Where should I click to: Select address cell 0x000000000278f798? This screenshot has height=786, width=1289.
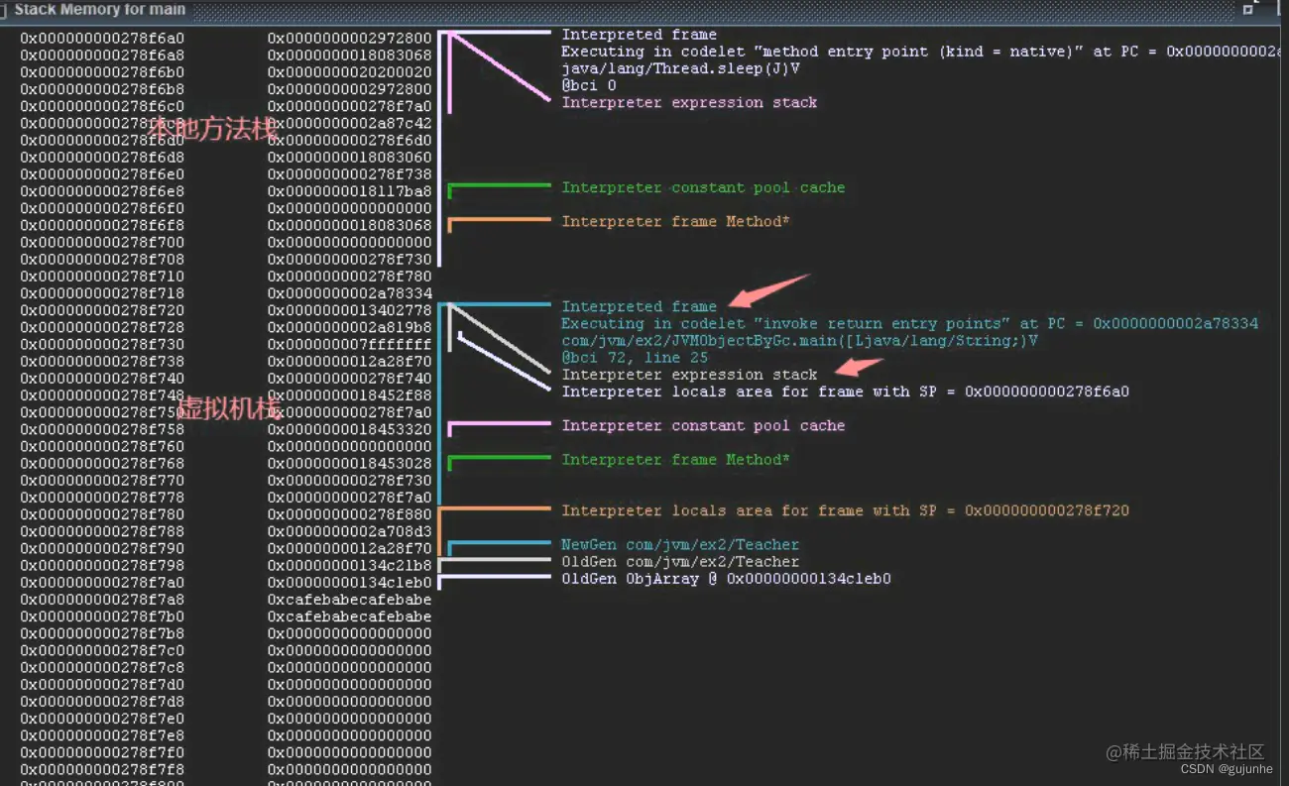click(102, 565)
